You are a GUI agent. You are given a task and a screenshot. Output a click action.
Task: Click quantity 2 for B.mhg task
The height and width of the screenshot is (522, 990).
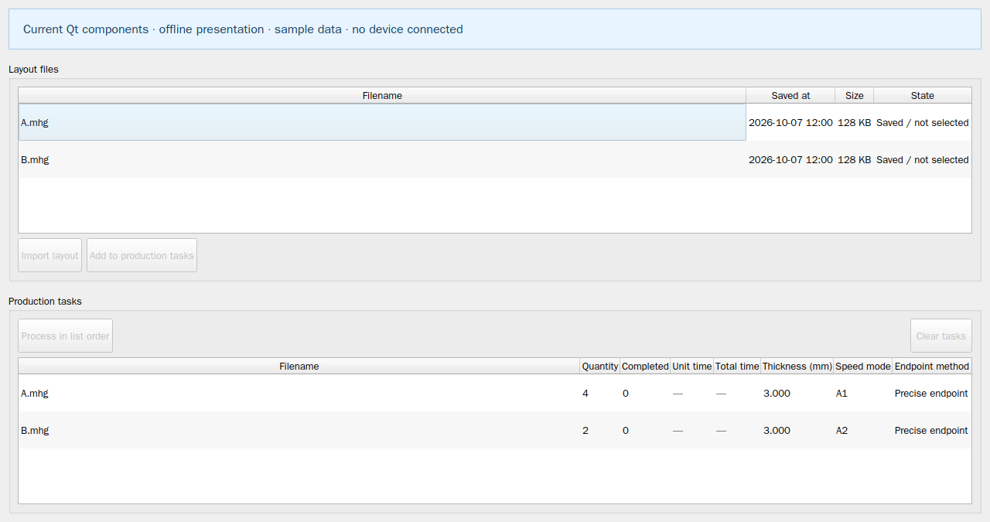599,430
